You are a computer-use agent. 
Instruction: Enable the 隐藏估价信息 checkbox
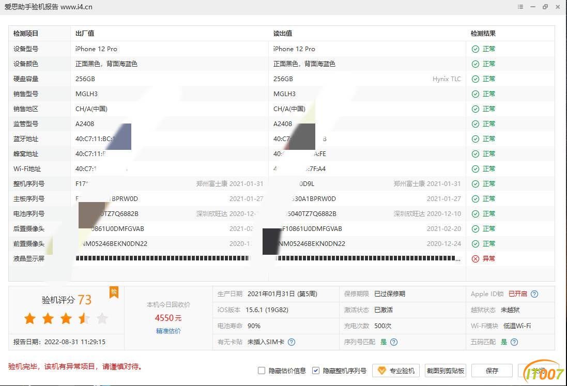[262, 370]
